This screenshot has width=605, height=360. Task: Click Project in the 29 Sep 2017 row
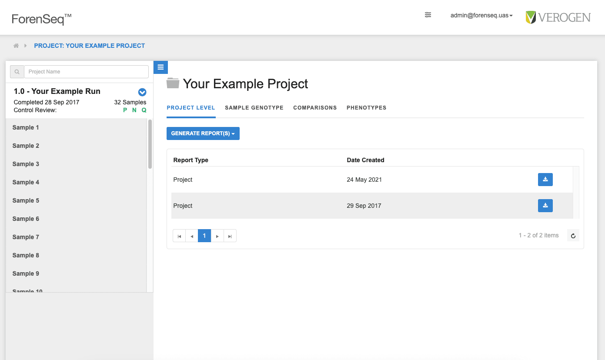tap(183, 206)
